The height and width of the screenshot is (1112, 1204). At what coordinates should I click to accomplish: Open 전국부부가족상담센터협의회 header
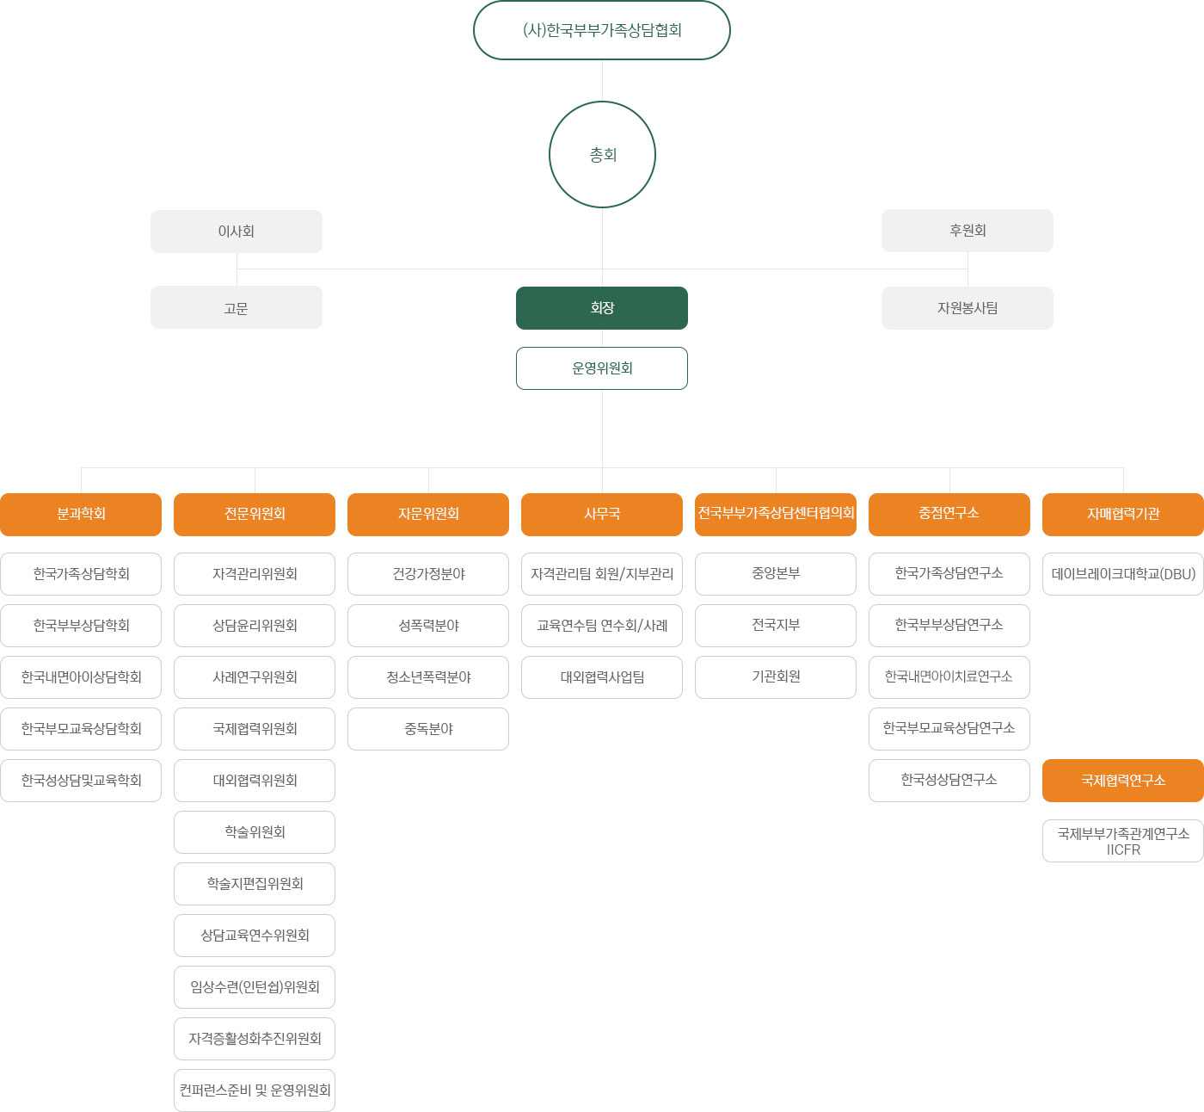pos(776,514)
